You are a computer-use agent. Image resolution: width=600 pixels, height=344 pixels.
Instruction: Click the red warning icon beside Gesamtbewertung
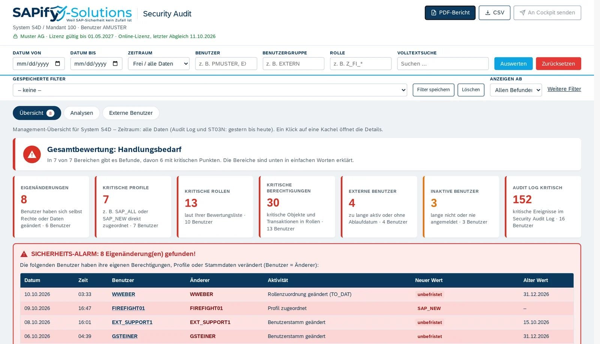[x=32, y=154]
